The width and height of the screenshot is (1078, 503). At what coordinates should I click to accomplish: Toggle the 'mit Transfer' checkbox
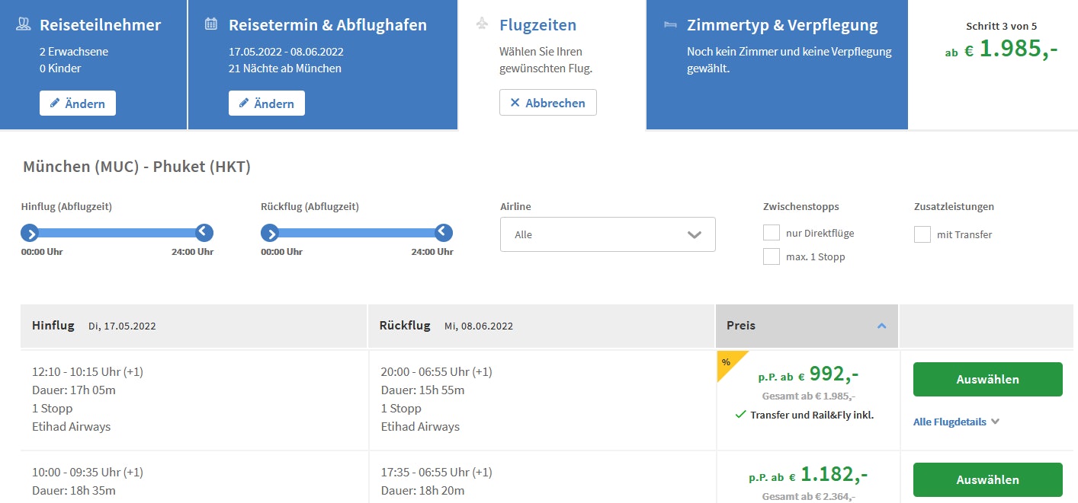pos(922,234)
